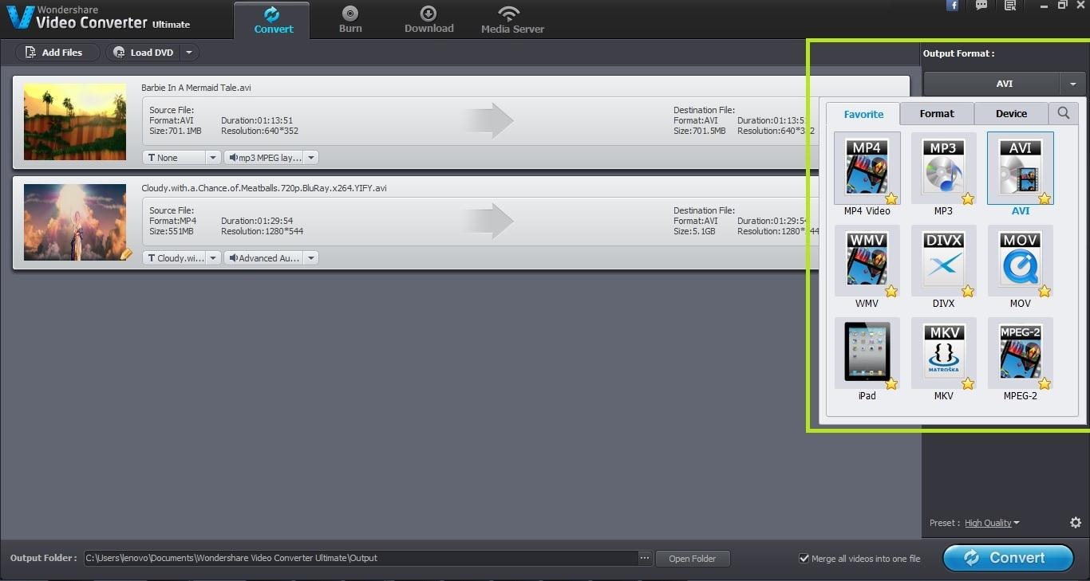This screenshot has height=581, width=1090.
Task: Start conversion with the Convert button
Action: point(1008,558)
